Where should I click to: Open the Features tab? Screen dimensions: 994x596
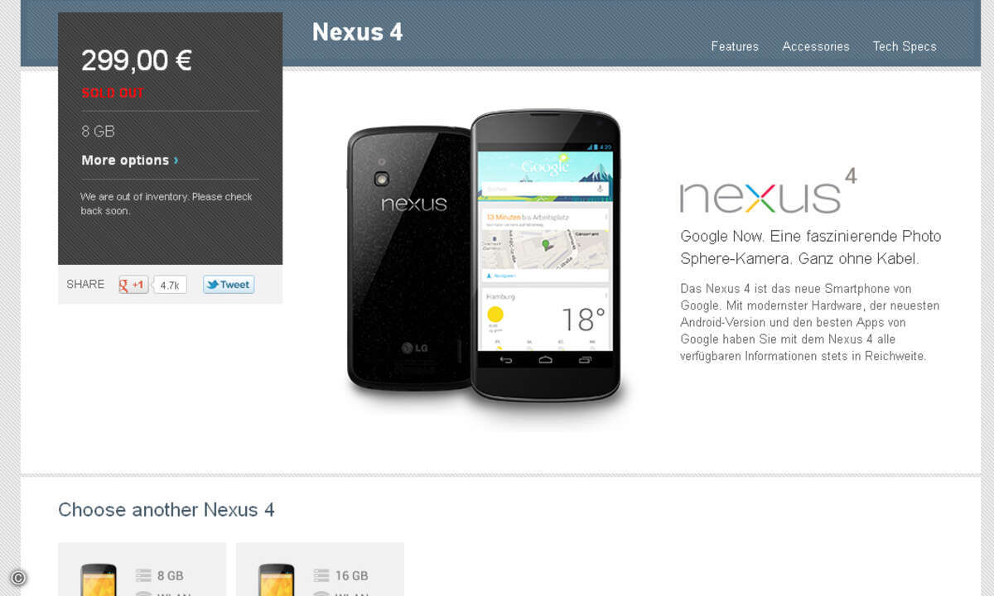pos(735,46)
